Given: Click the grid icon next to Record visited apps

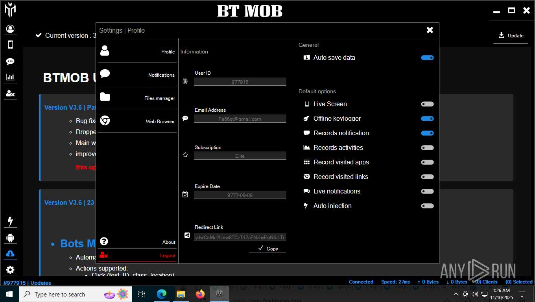Looking at the screenshot, I should pyautogui.click(x=307, y=162).
